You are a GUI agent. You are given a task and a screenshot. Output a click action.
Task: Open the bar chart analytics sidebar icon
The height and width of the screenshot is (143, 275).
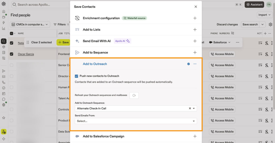click(x=3, y=28)
